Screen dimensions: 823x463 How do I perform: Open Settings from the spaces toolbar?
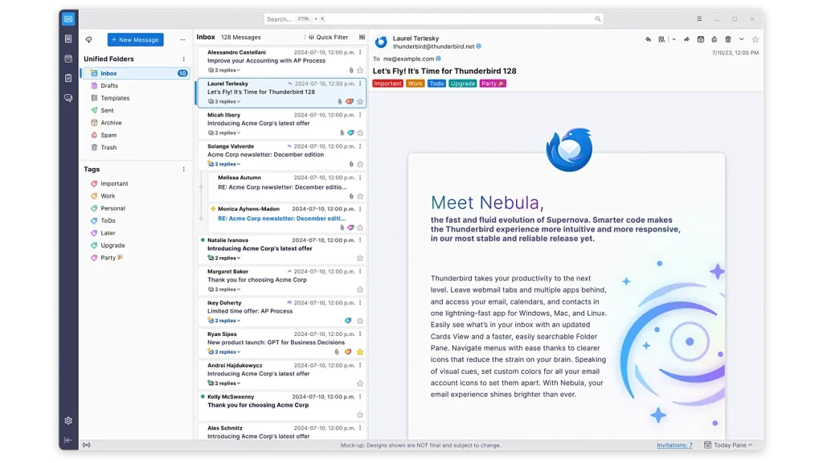pyautogui.click(x=68, y=420)
